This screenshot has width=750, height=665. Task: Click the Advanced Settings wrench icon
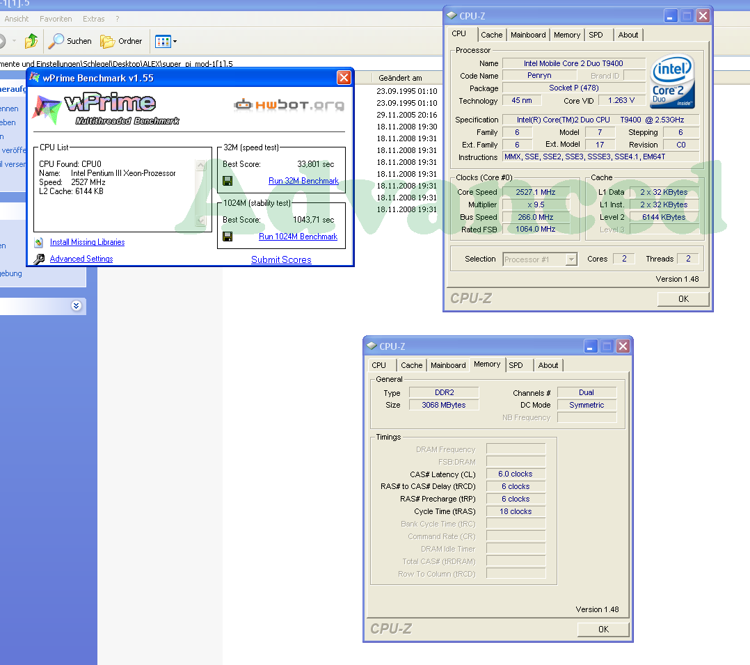pos(39,259)
